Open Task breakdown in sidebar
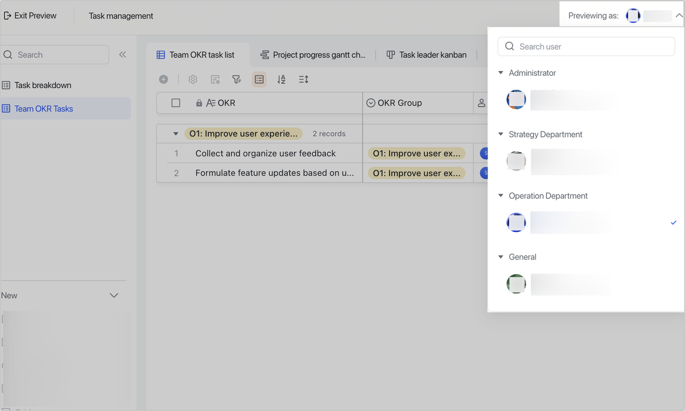Viewport: 685px width, 411px height. coord(42,85)
